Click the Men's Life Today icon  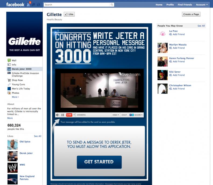click(x=9, y=89)
